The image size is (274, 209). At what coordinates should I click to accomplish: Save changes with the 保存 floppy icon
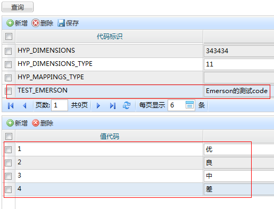coord(61,23)
